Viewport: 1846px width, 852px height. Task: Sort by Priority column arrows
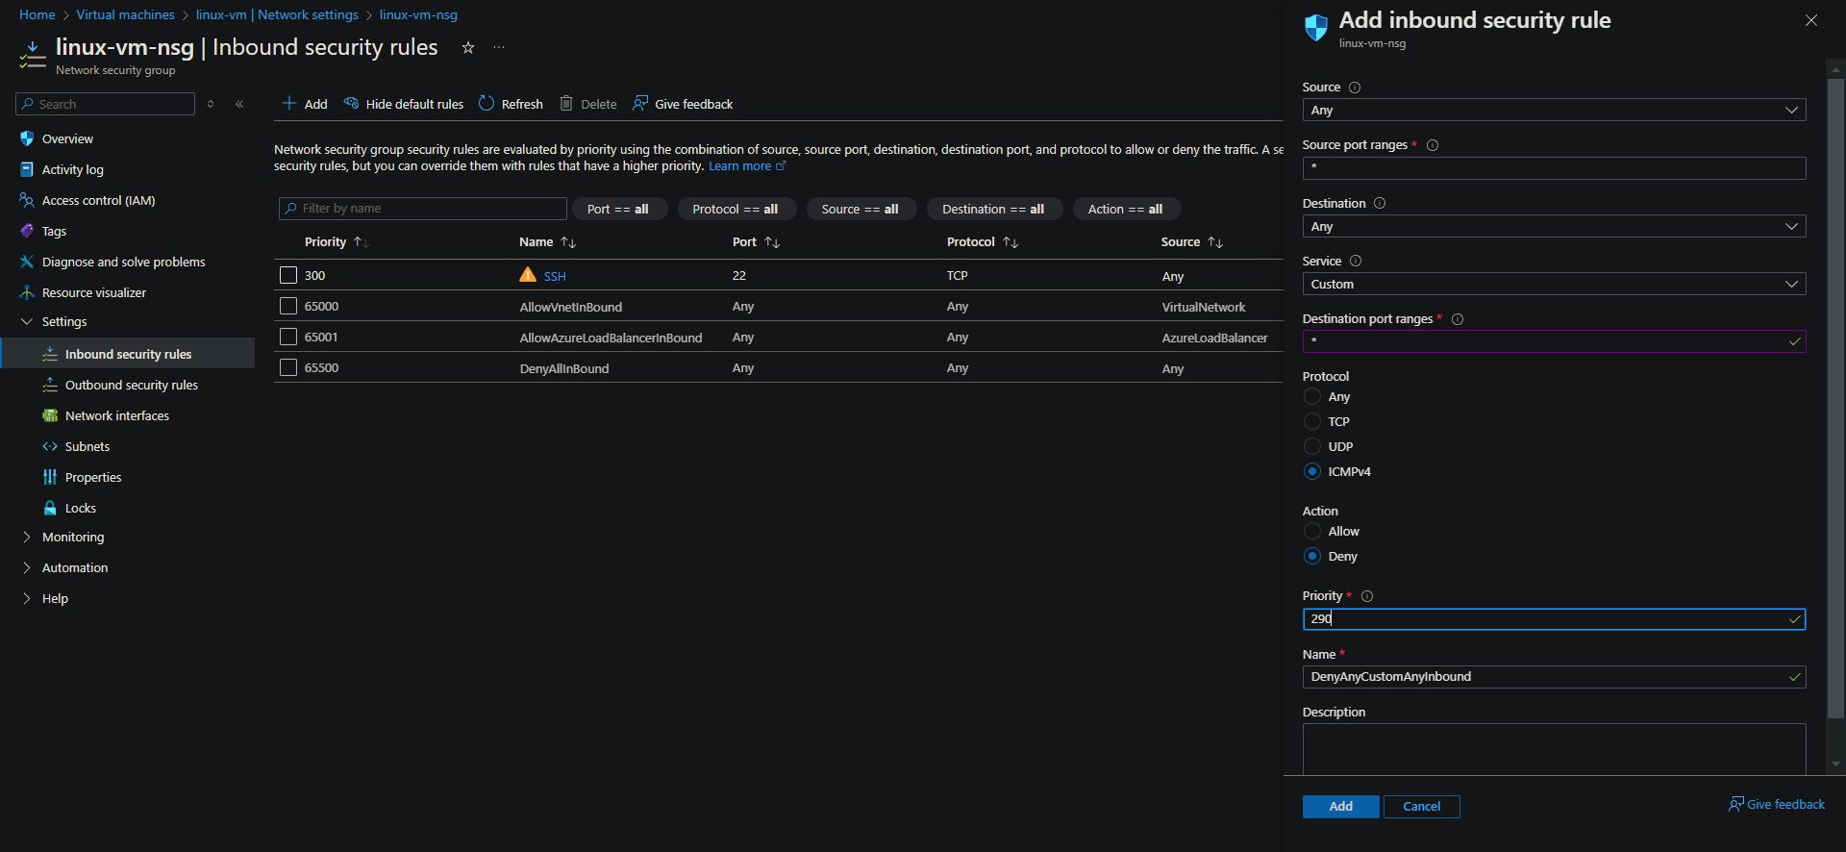(361, 242)
